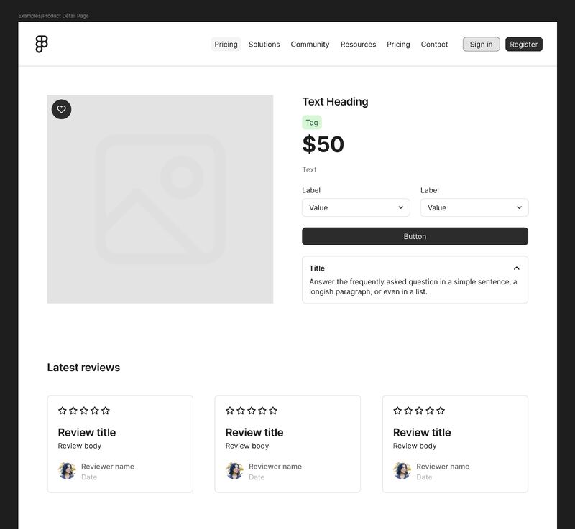Click Review title in the middle card
Screen dimensions: 575x529
click(254, 432)
